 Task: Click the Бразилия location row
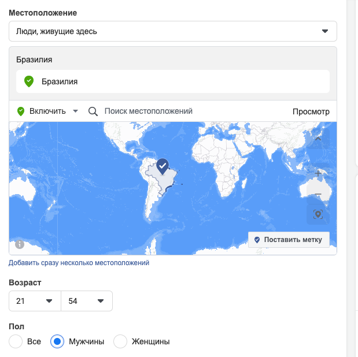(173, 81)
